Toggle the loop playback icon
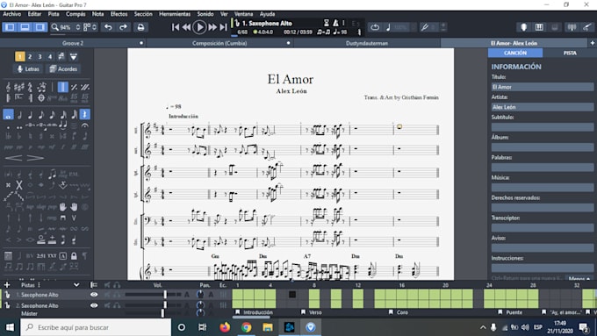 (375, 27)
